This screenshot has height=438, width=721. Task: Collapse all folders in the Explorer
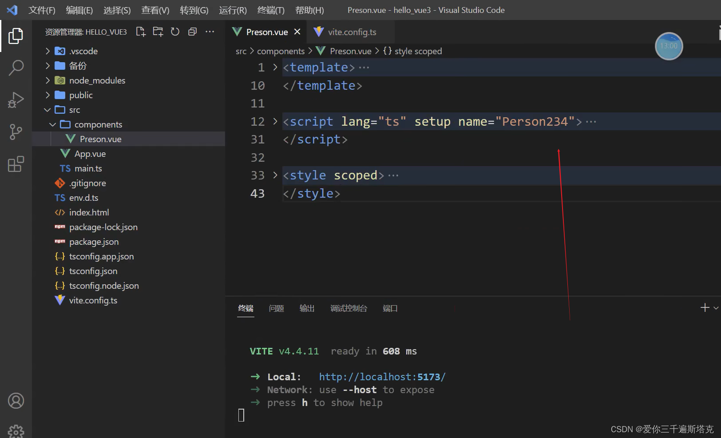point(192,32)
